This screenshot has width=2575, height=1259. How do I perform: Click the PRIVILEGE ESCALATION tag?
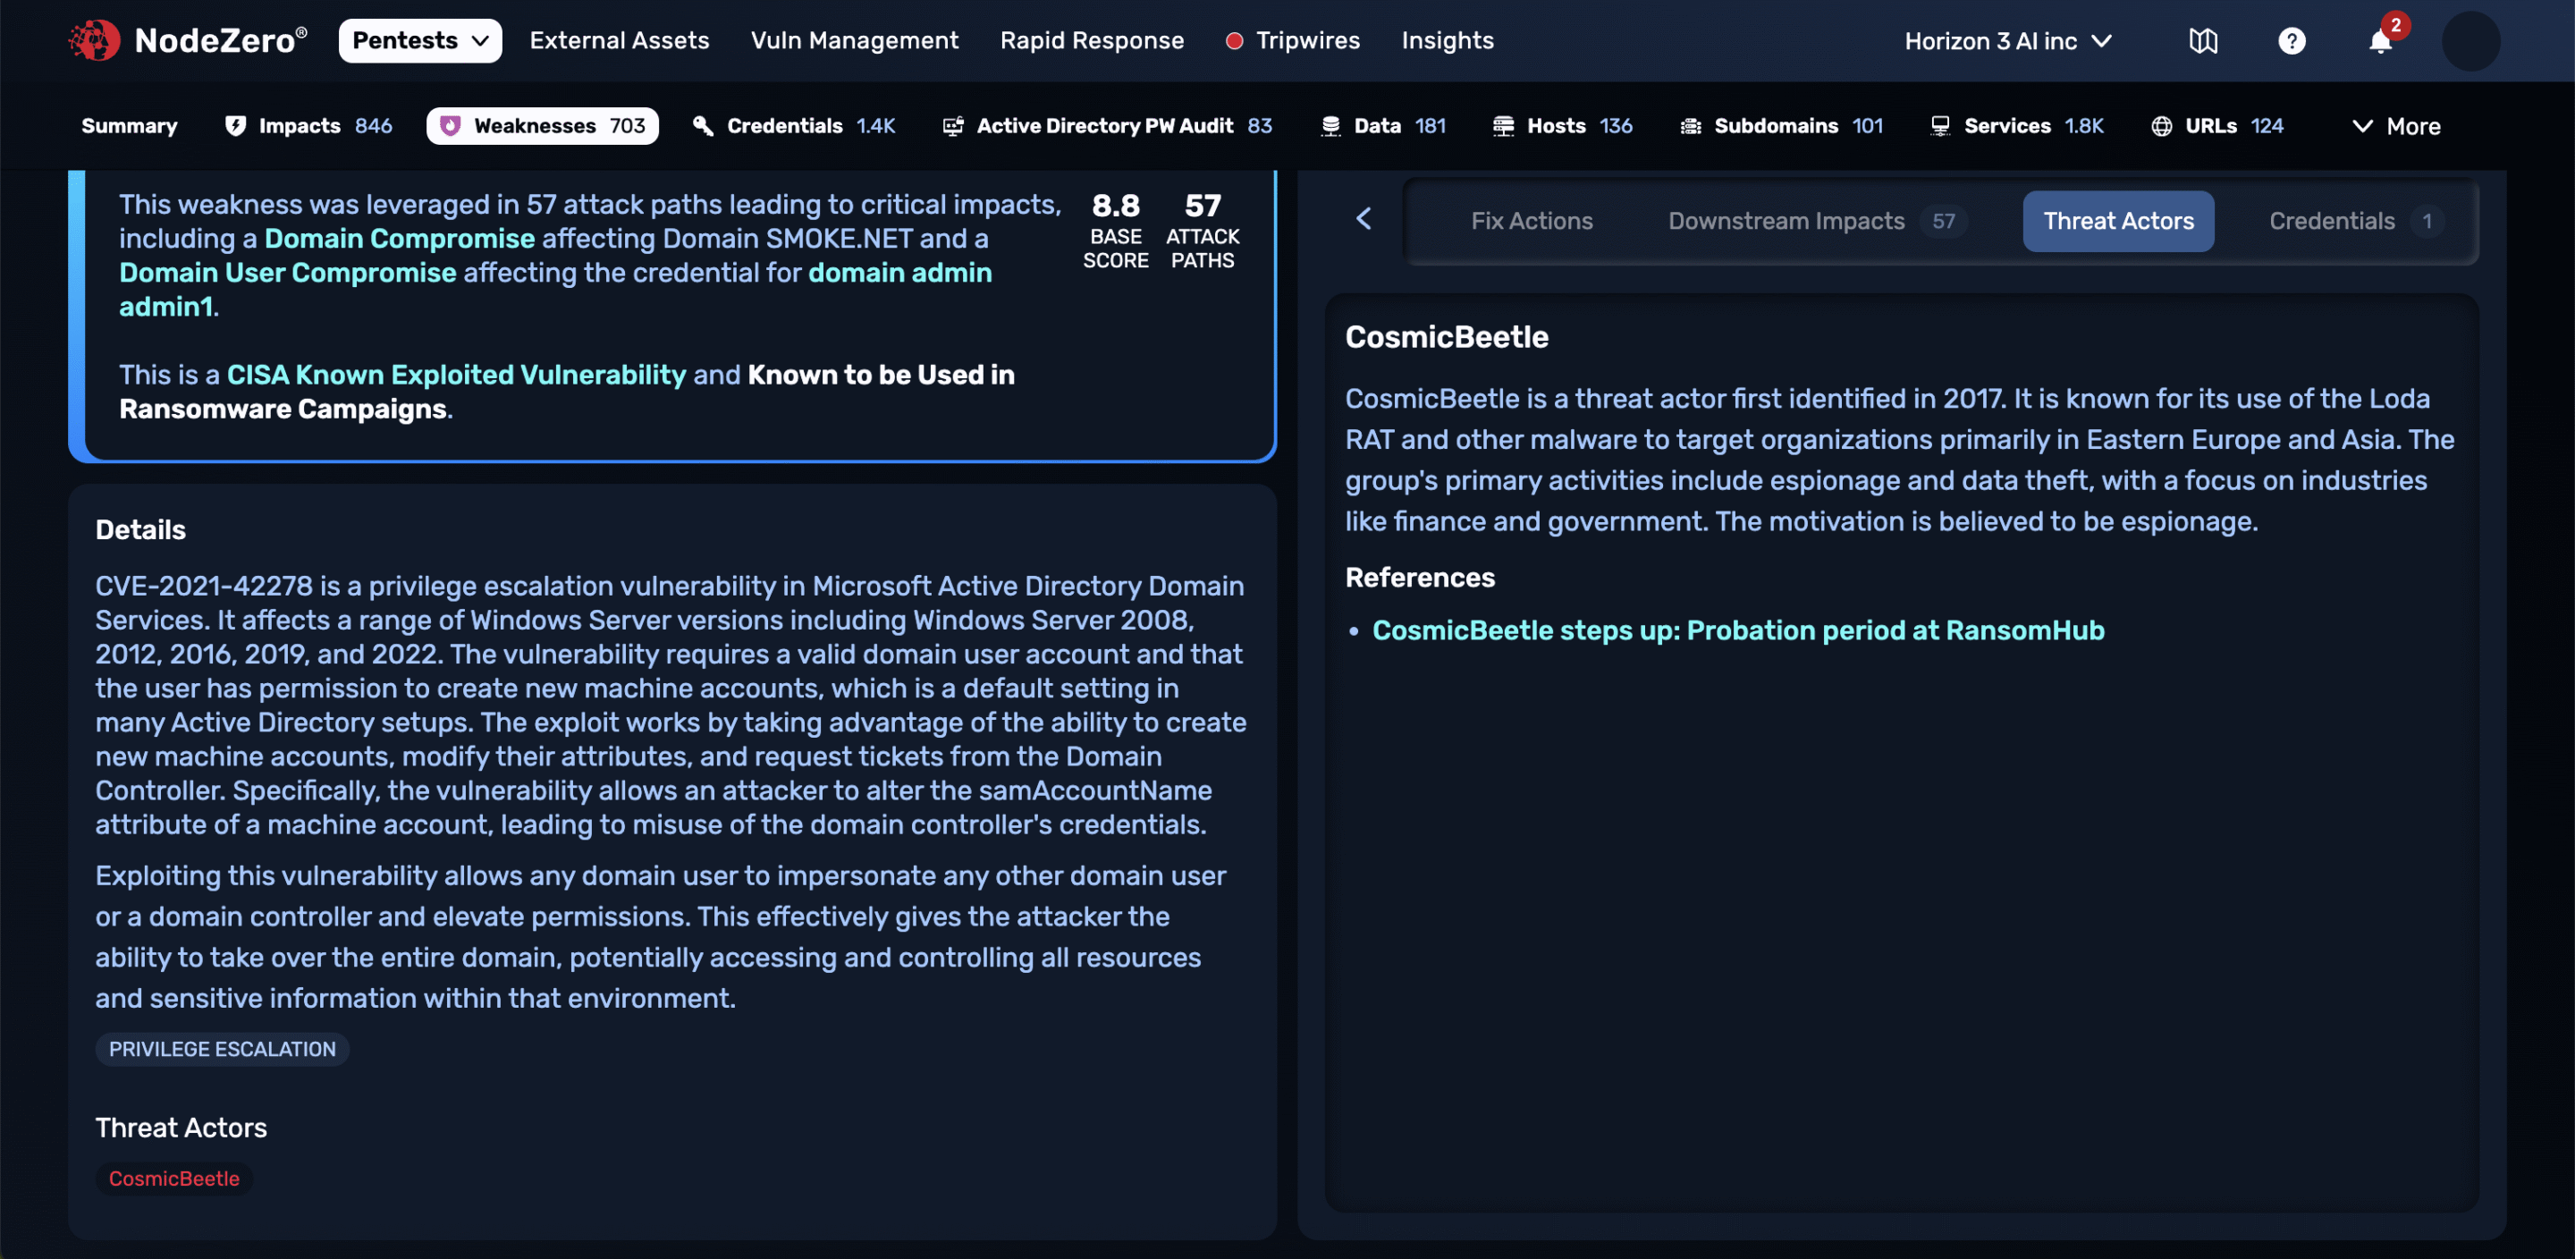[x=222, y=1049]
